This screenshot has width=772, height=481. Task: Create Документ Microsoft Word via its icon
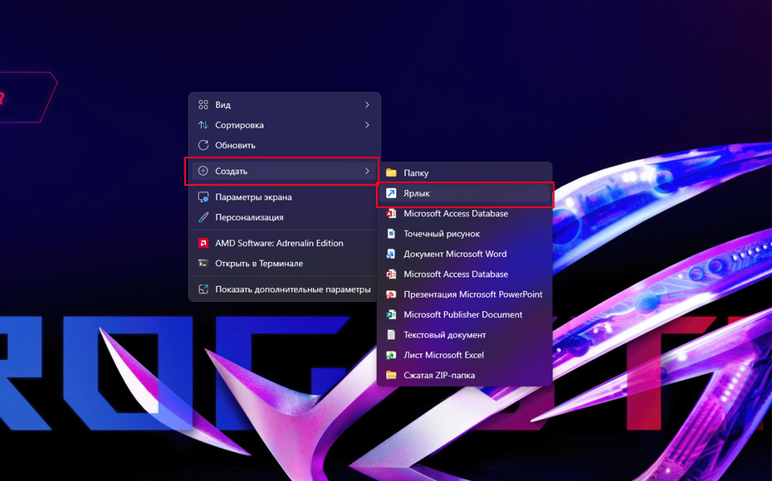click(392, 254)
